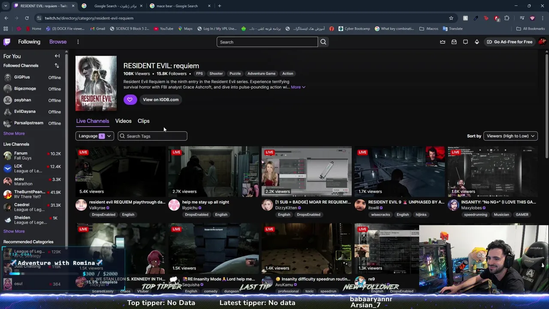549x309 pixels.
Task: Open the Twitch home logo
Action: pos(7,42)
